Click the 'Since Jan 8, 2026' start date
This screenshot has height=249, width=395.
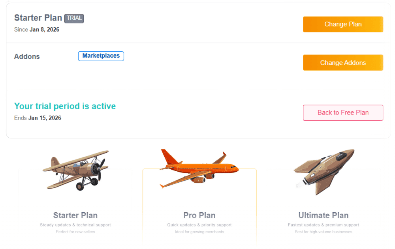(x=37, y=30)
